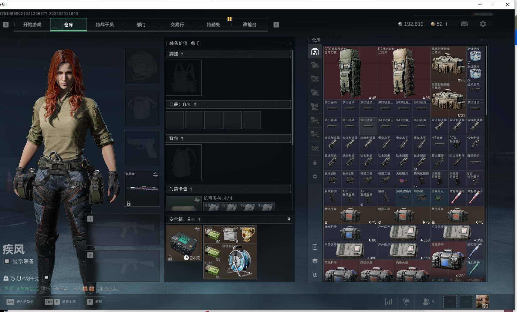
Task: Select the GTO重型战术包 backpack item
Action: [x=350, y=73]
